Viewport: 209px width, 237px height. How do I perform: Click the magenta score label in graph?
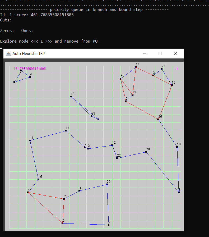[x=30, y=69]
